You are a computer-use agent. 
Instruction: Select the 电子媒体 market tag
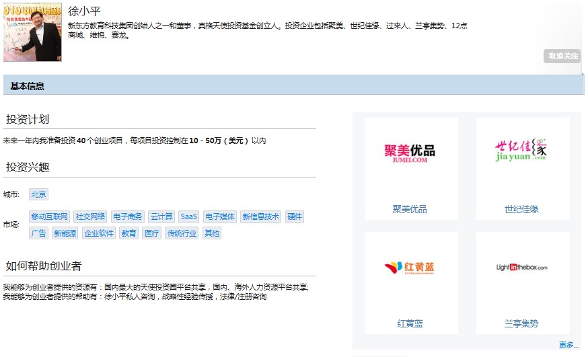tap(220, 216)
